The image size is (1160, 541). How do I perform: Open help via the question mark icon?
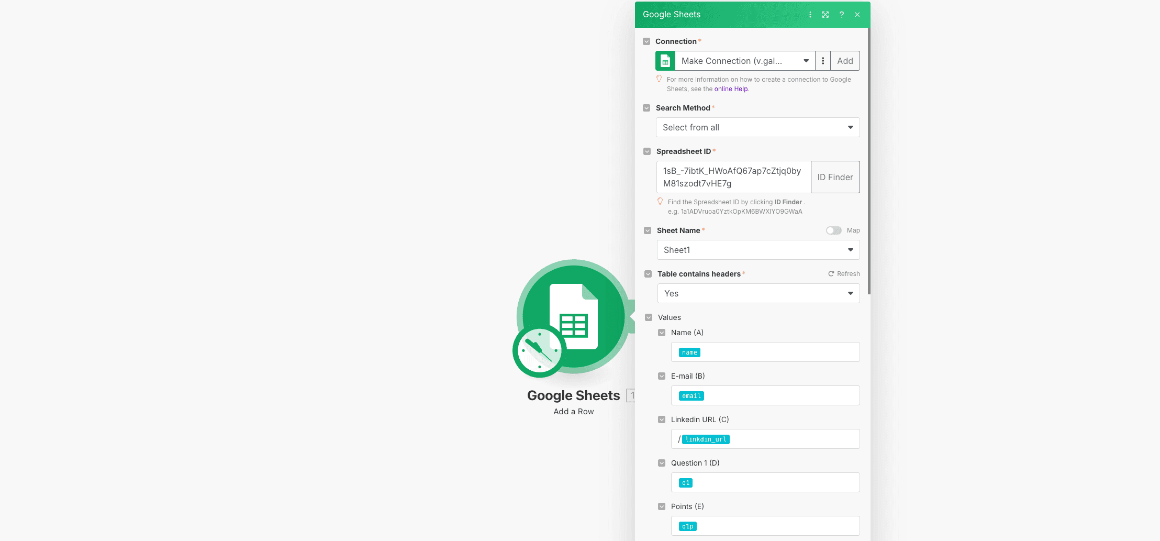(841, 15)
